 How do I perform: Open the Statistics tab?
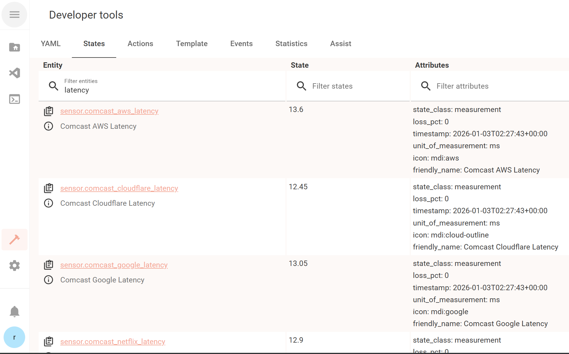coord(291,44)
